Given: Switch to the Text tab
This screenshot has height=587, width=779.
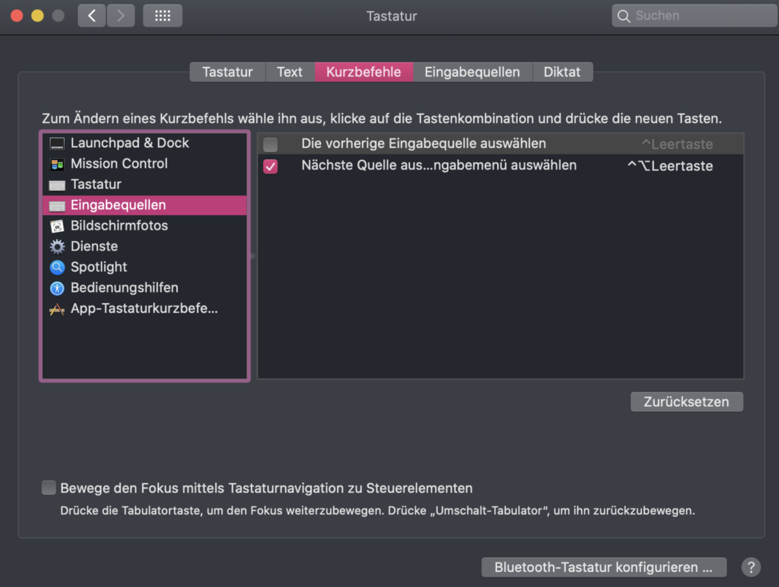Looking at the screenshot, I should 289,72.
